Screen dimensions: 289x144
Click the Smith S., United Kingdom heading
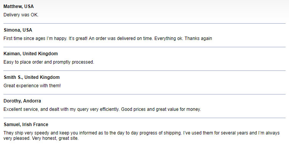(32, 77)
